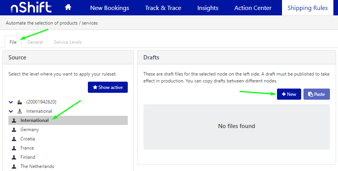Select The Netherlands in the source tree
The image size is (338, 171).
coord(37,166)
